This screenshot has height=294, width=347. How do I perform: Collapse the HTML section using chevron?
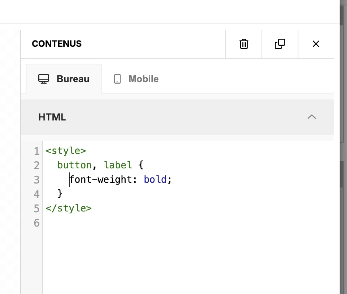click(312, 117)
